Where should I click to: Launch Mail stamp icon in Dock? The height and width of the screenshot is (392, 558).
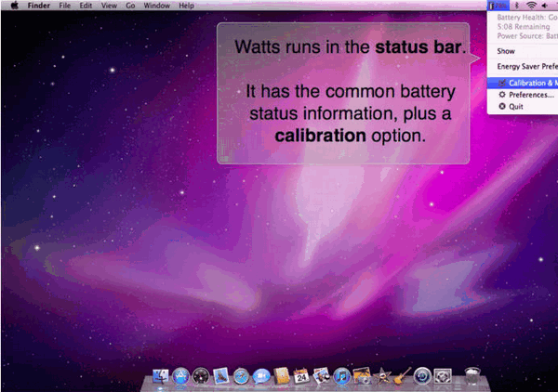[x=221, y=376]
